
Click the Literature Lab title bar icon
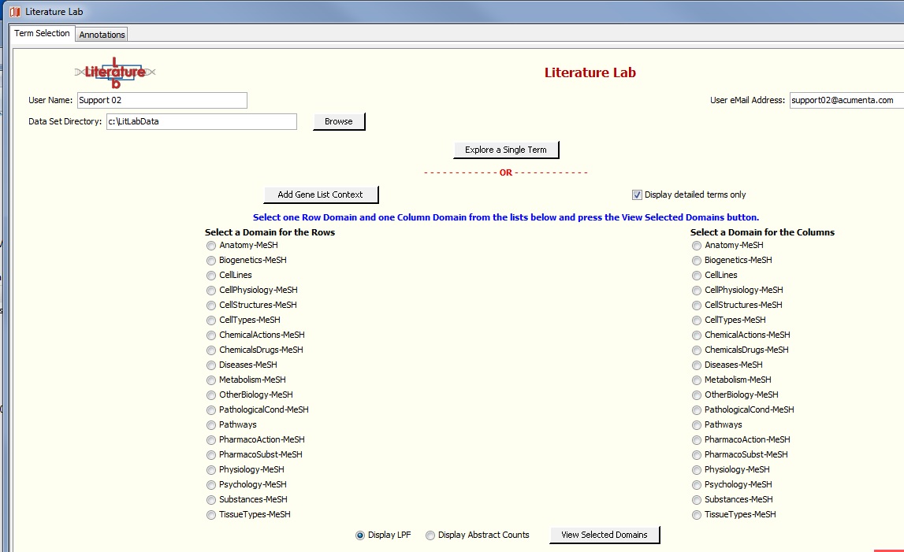[15, 12]
